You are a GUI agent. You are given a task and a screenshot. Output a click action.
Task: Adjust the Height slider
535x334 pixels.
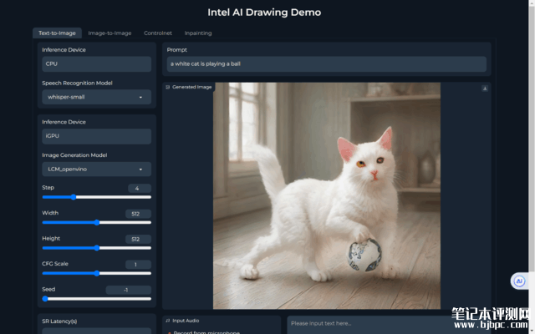(x=97, y=248)
